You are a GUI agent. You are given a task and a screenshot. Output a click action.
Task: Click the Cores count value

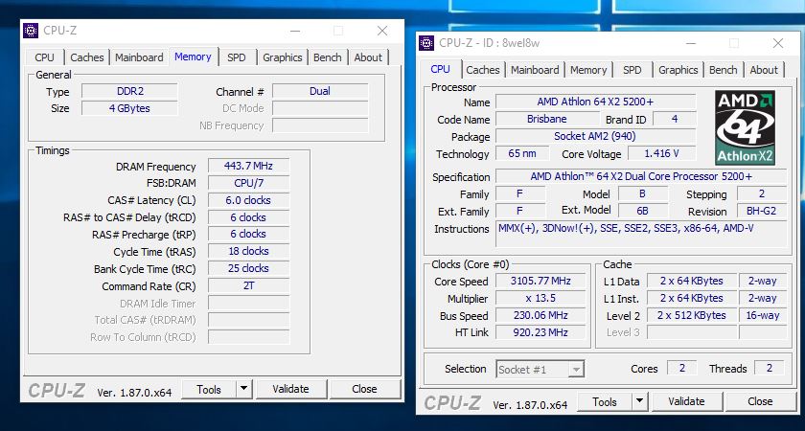tap(682, 368)
